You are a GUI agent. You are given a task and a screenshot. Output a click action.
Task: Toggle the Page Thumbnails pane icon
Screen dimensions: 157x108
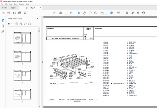click(3, 20)
